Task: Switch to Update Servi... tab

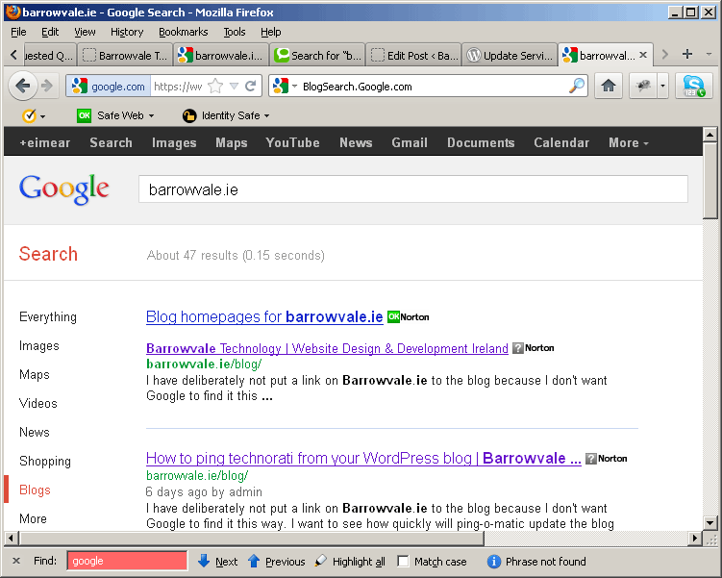Action: [x=510, y=55]
